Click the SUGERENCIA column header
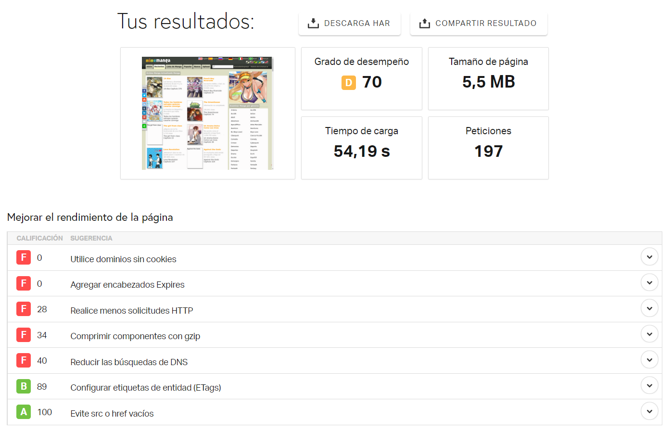This screenshot has width=671, height=432. pyautogui.click(x=91, y=238)
